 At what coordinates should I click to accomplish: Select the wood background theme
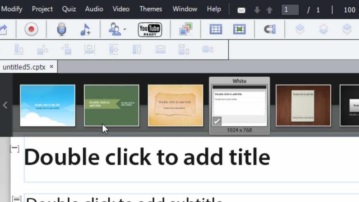tap(303, 105)
